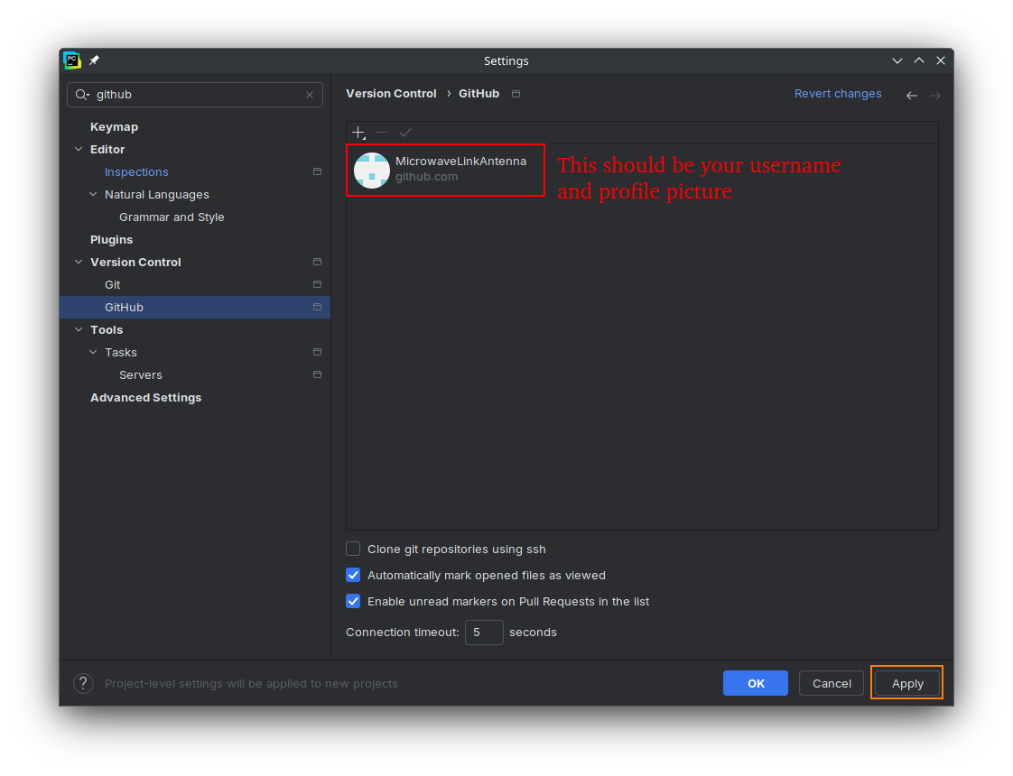The width and height of the screenshot is (1013, 776).
Task: Clear the search field with X icon
Action: coord(310,95)
